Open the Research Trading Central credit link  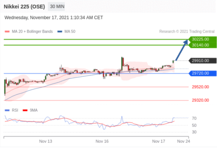pos(187,31)
